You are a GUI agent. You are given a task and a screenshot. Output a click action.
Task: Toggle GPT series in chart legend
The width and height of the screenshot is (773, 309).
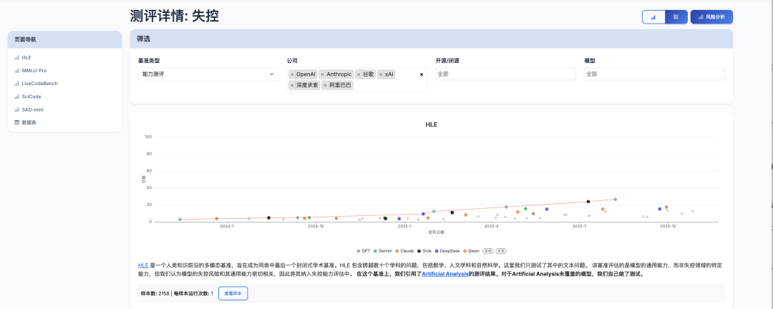point(363,251)
